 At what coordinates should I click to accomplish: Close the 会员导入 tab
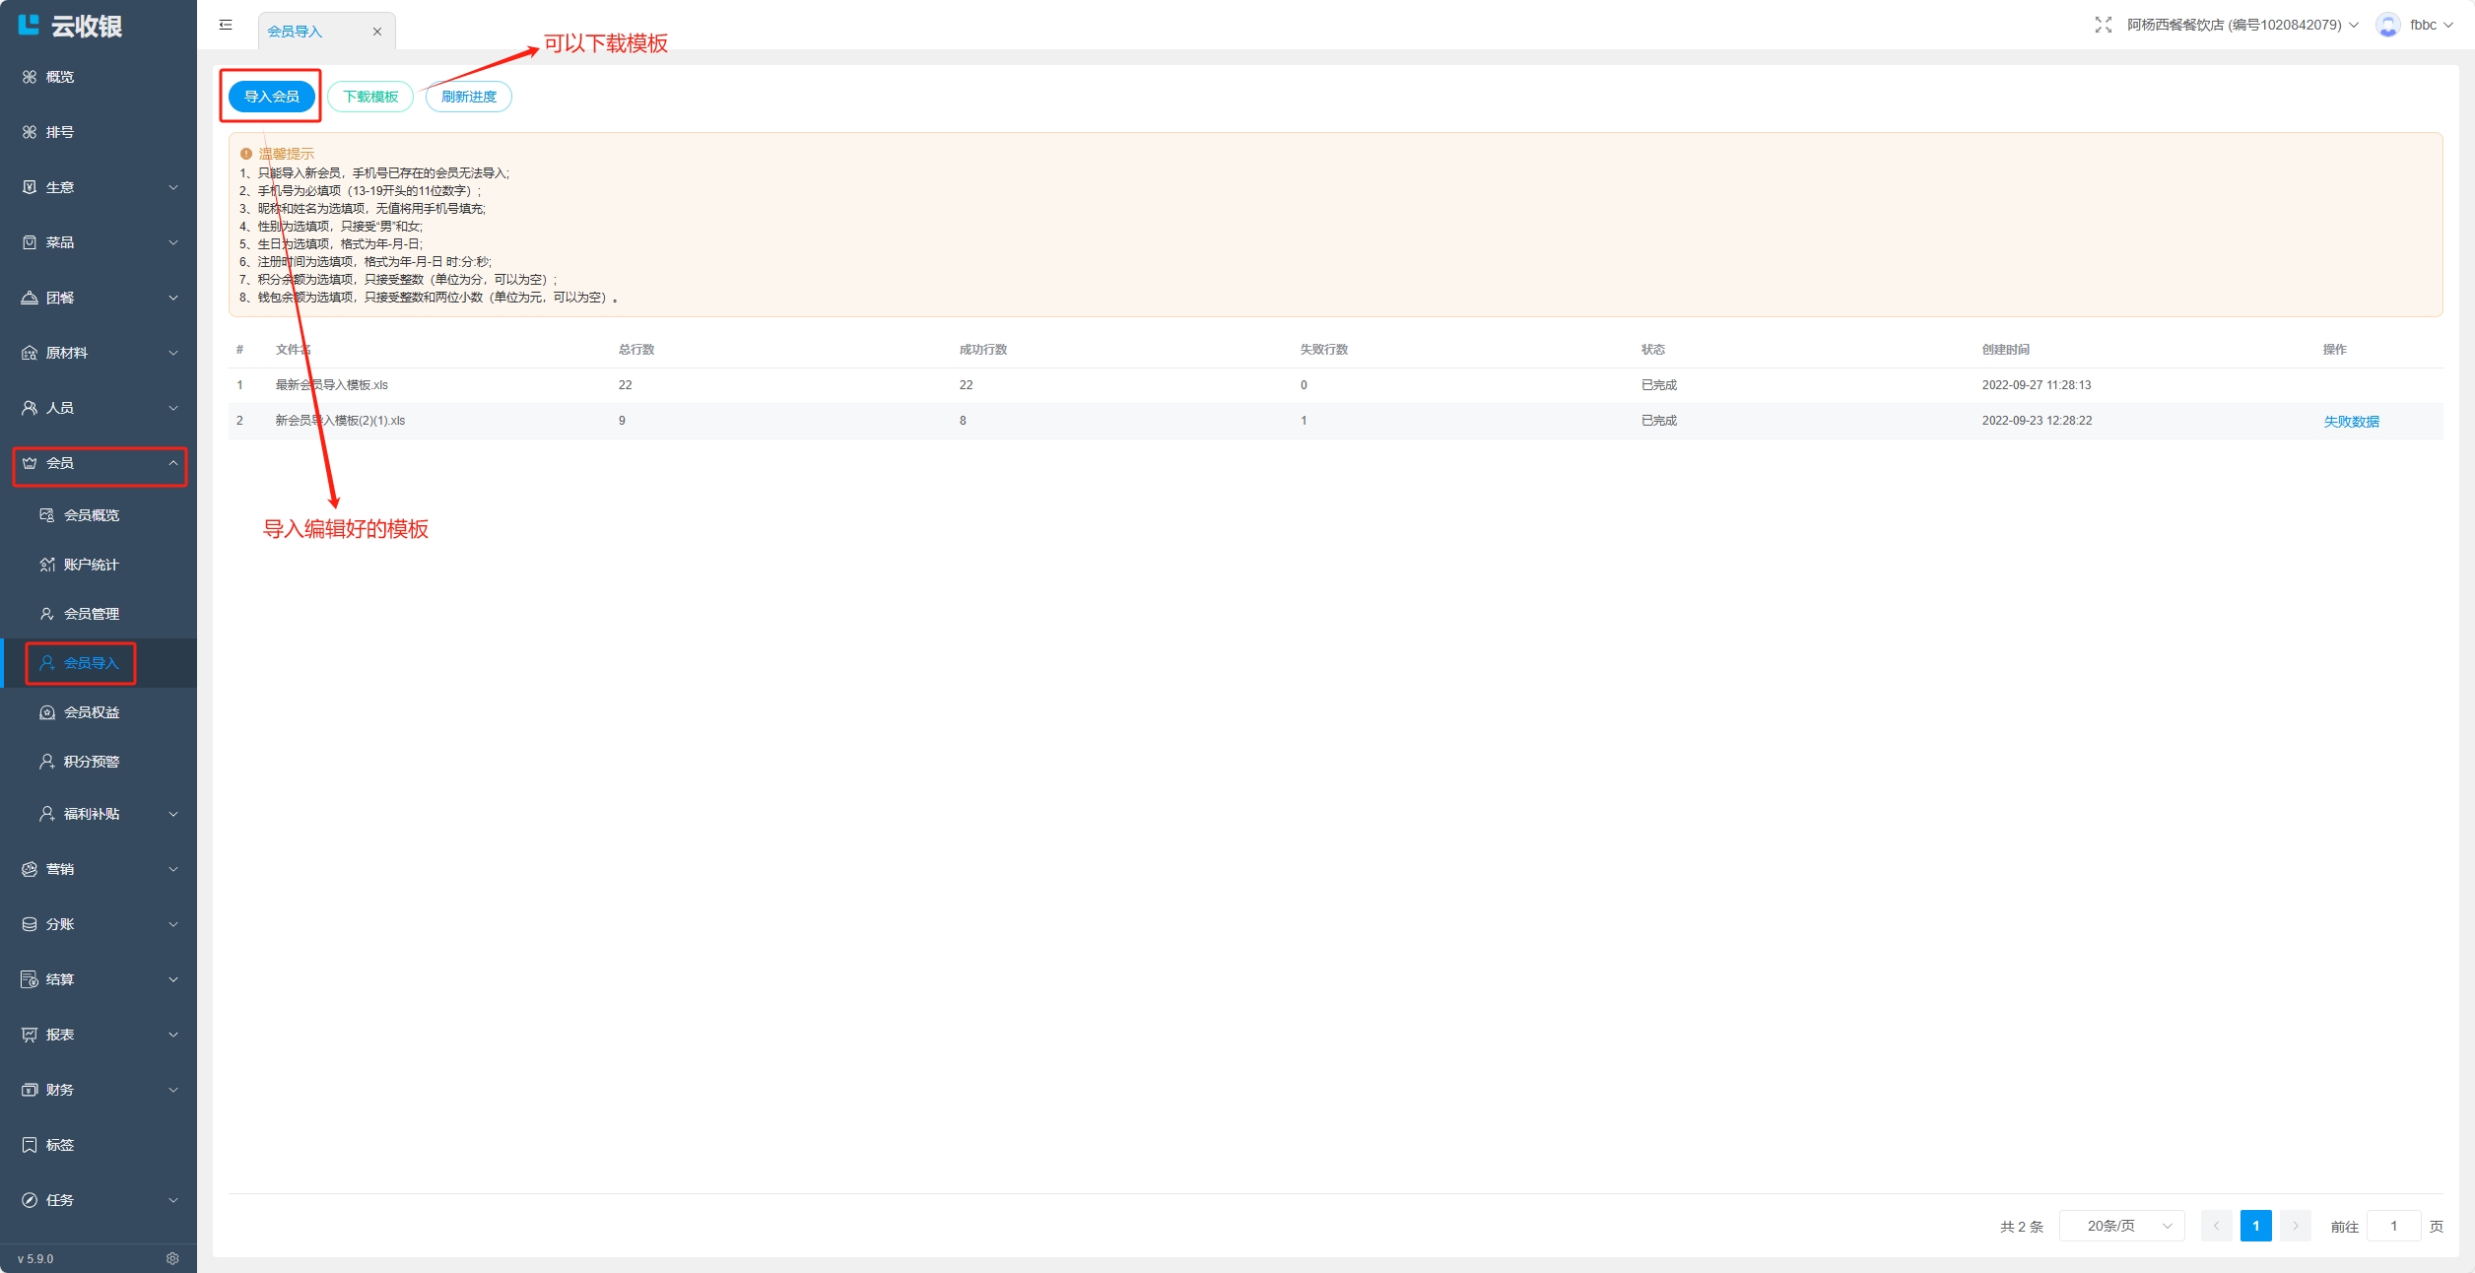pos(377,32)
